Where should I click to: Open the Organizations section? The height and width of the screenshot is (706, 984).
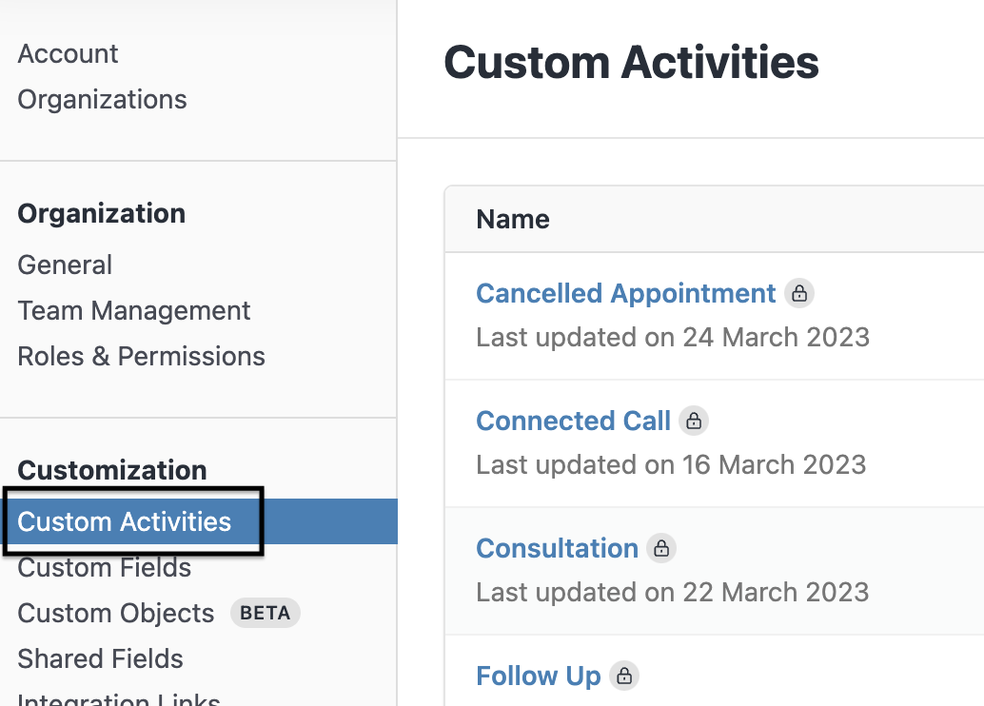(x=102, y=99)
